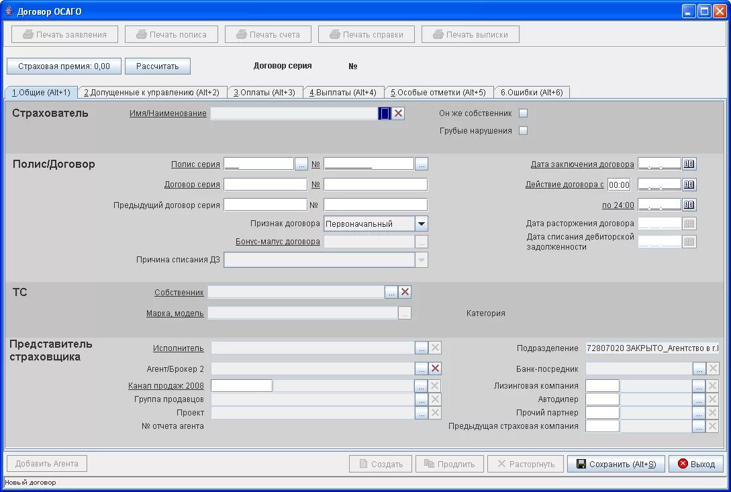Click Добавить Агента button
This screenshot has width=731, height=492.
[46, 464]
